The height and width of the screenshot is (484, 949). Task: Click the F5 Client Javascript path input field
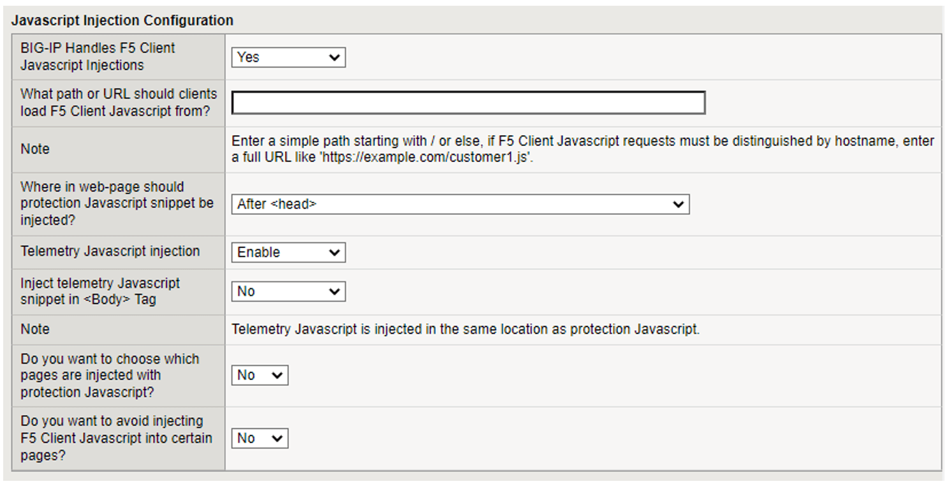point(468,103)
